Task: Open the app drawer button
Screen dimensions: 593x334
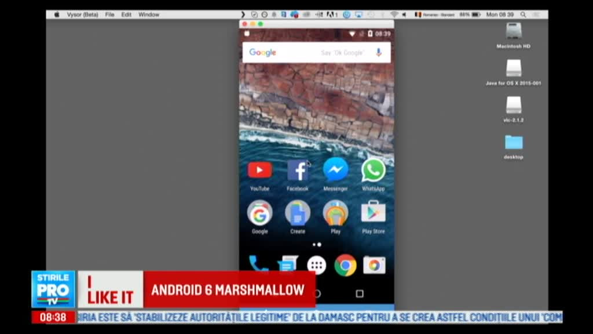Action: pos(316,264)
